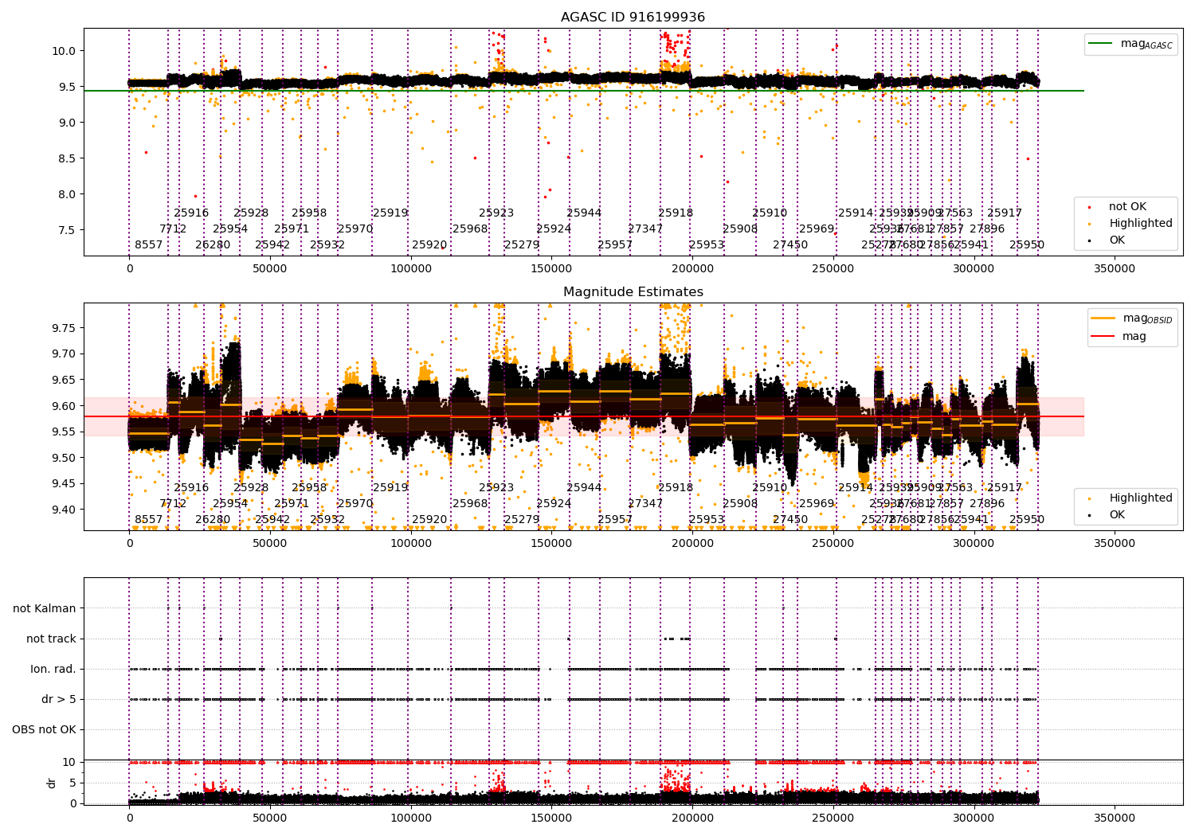Click the 'not OK' legend entry
The image size is (1195, 836).
pos(1127,207)
